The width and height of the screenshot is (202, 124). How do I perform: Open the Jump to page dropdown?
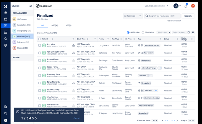tap(191, 121)
